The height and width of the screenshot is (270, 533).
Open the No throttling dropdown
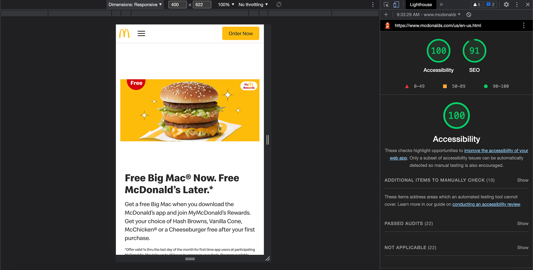tap(253, 4)
